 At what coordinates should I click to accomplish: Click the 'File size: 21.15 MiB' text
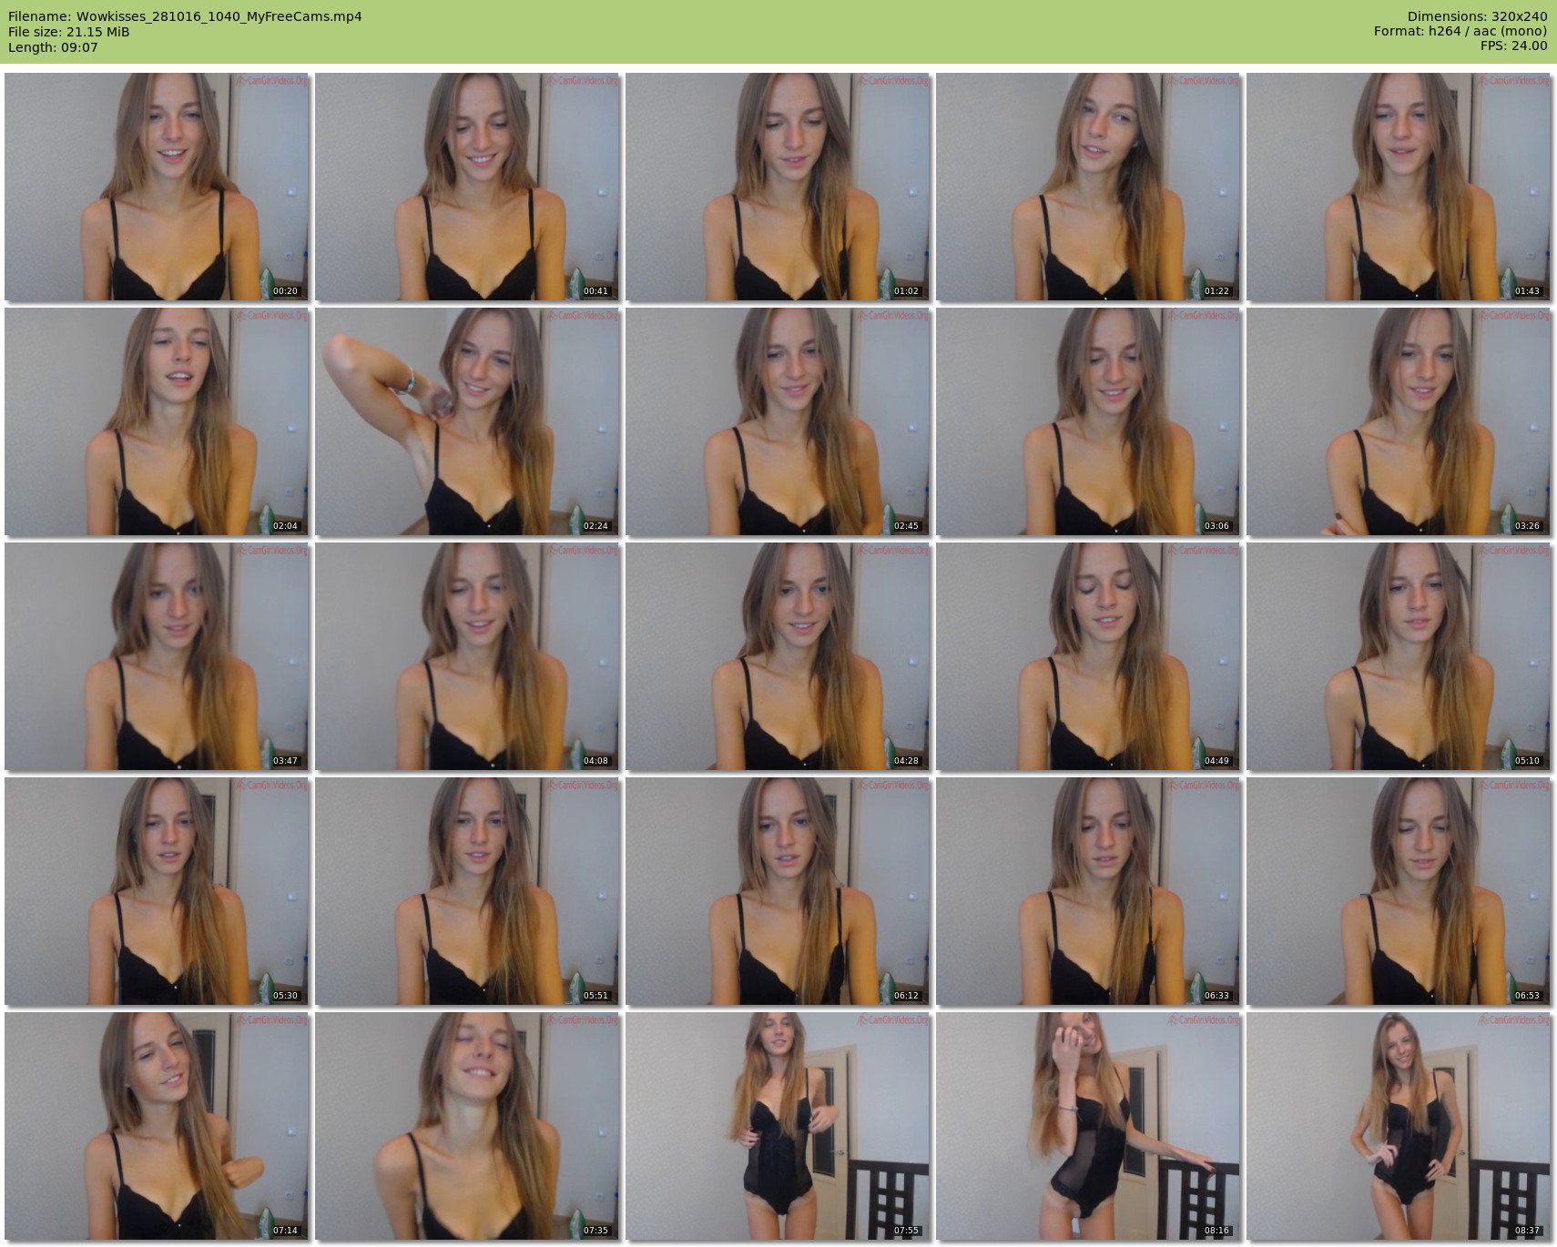68,32
